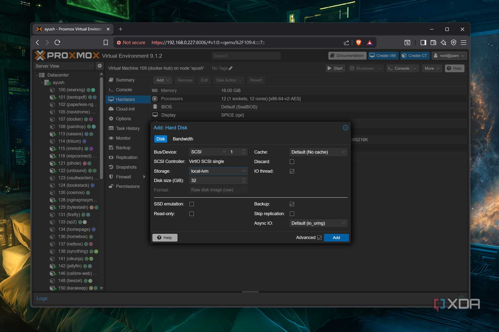Image resolution: width=499 pixels, height=332 pixels.
Task: Go back with browser back arrow
Action: point(38,43)
